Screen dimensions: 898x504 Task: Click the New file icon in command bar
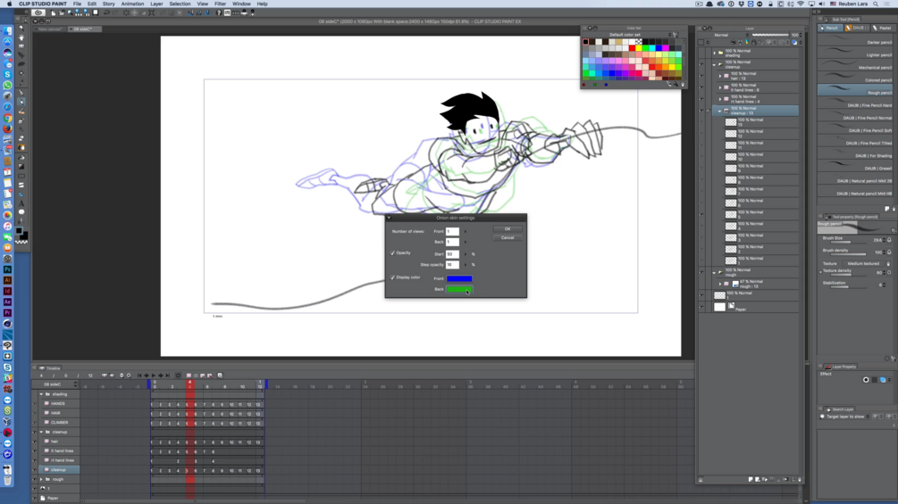(x=54, y=12)
